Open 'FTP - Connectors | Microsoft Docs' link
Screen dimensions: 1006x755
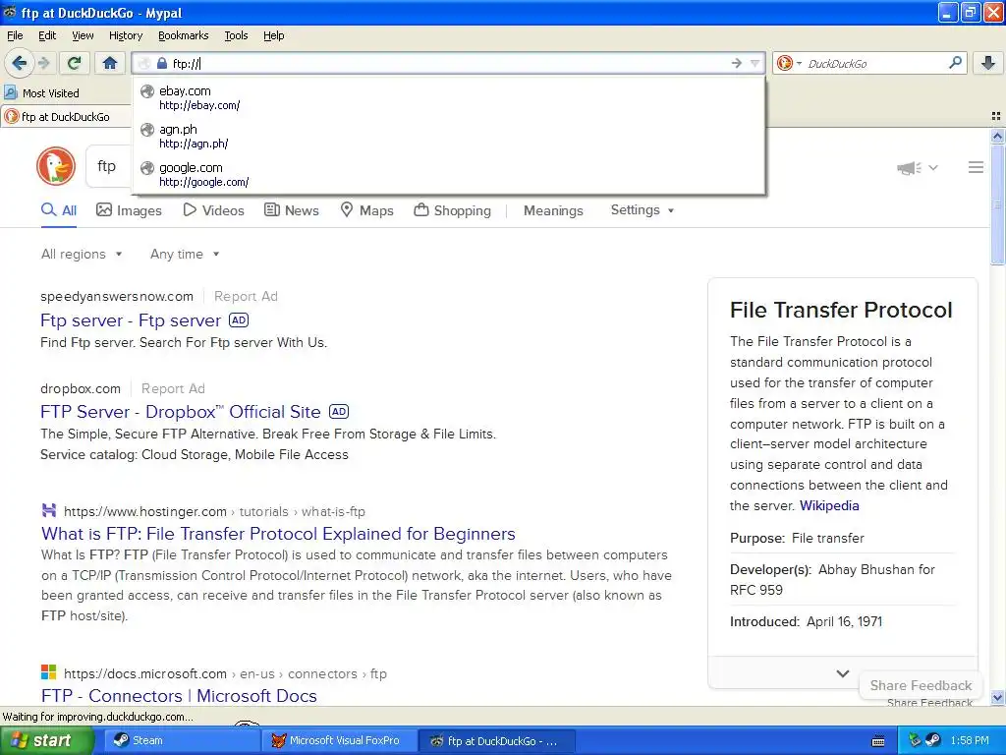pos(179,695)
